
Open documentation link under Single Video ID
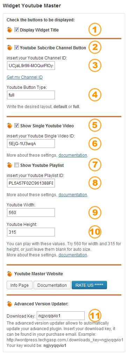[73, 155]
